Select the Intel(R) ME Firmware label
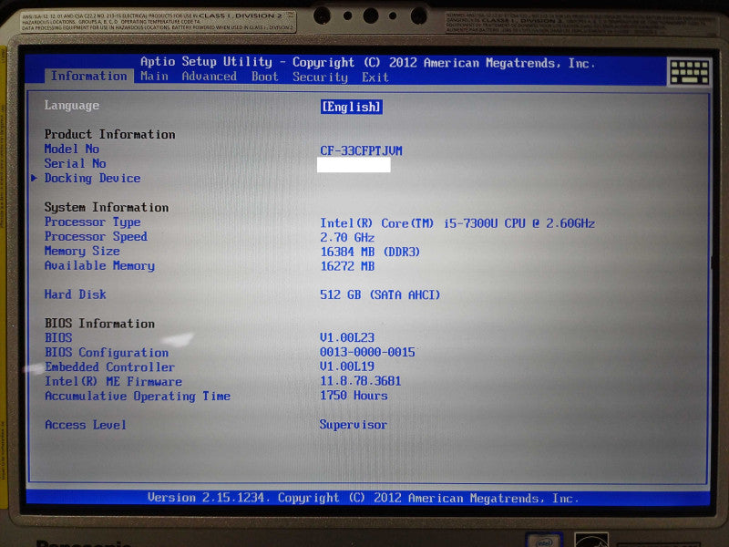 coord(113,381)
